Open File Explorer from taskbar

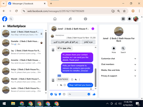[x=13, y=104]
